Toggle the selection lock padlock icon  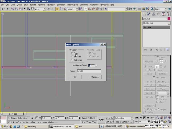32,118
